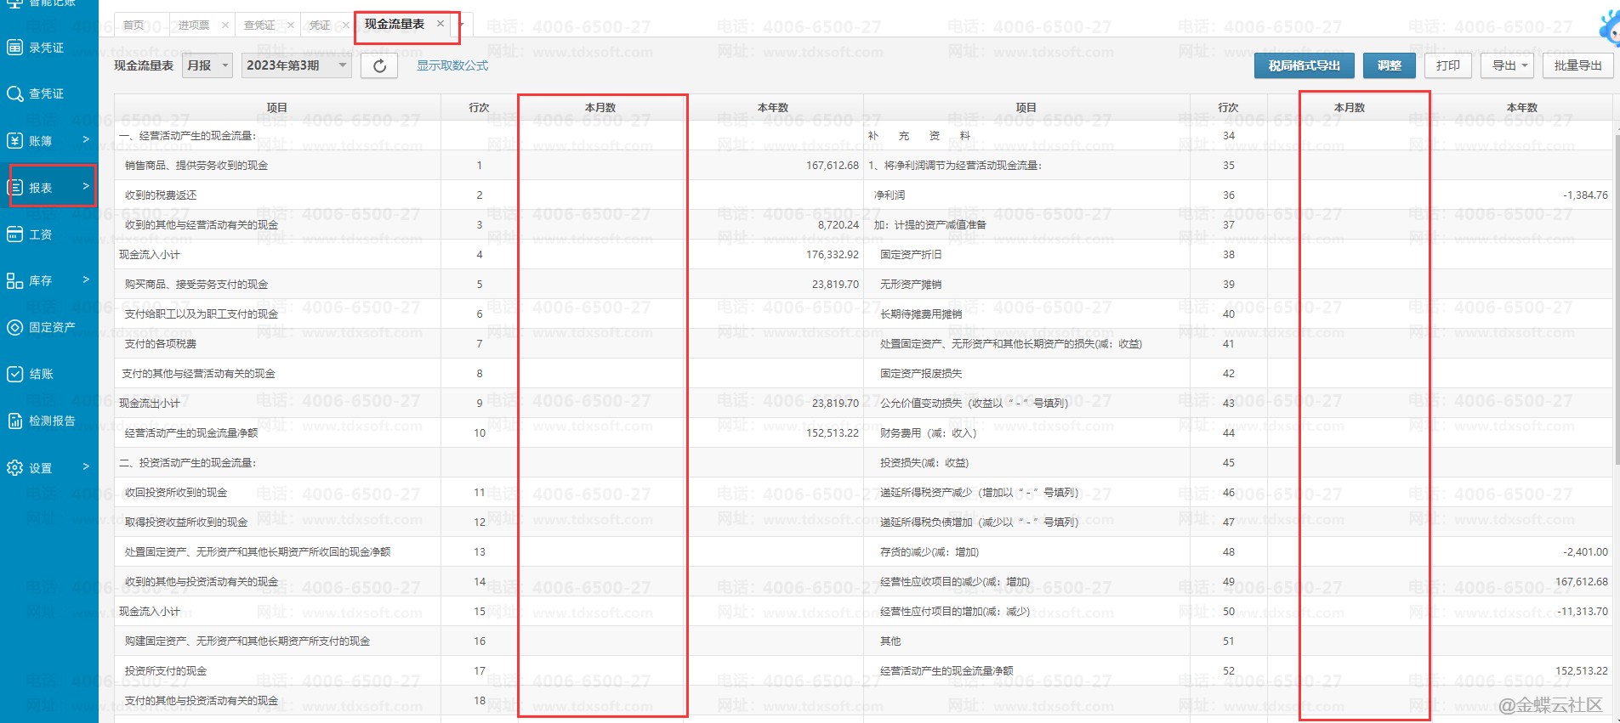This screenshot has width=1620, height=723.
Task: Open the 2023年第3期 period dropdown
Action: [x=296, y=65]
